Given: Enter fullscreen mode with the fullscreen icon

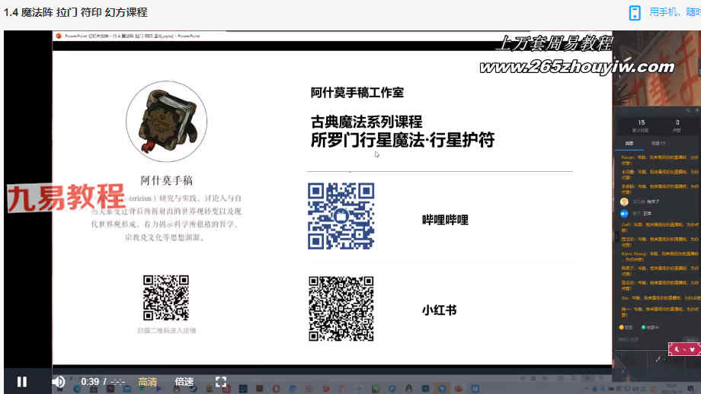Looking at the screenshot, I should (x=221, y=381).
